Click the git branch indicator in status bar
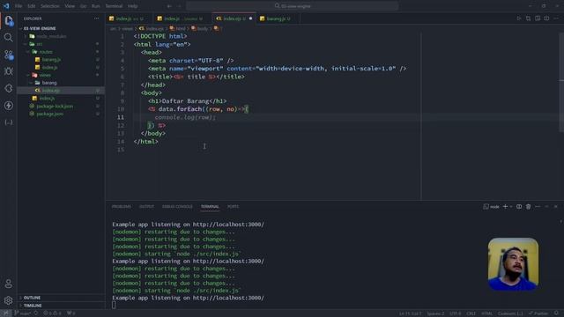 [x=22, y=313]
